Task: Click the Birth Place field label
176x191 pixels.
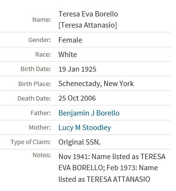Action: coord(35,84)
